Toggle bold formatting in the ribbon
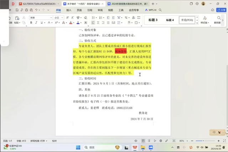 pos(31,22)
